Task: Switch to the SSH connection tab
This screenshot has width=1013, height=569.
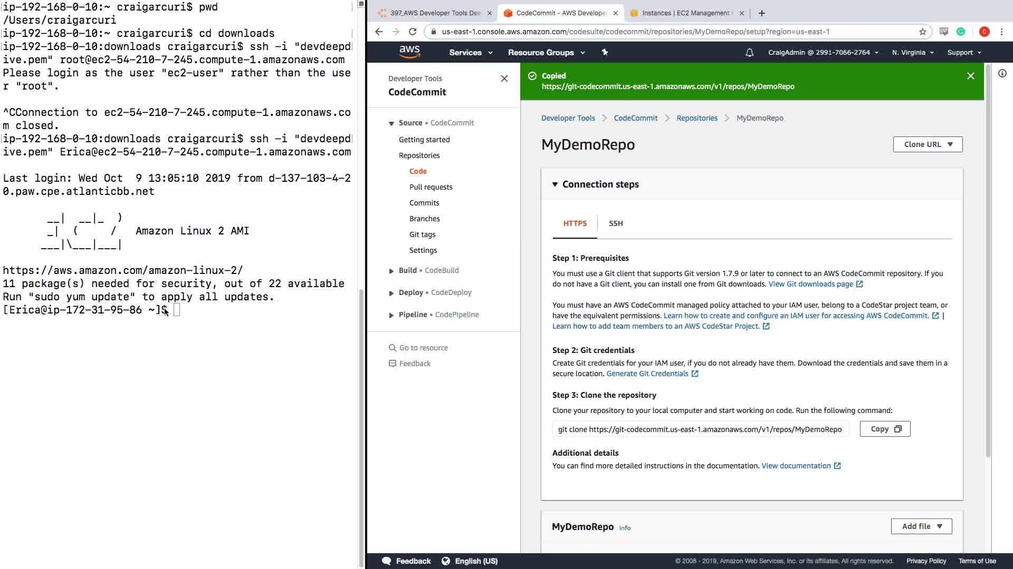Action: (x=616, y=223)
